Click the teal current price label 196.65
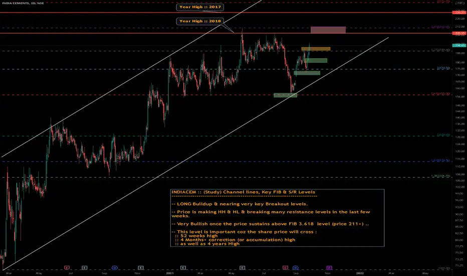 (459, 45)
